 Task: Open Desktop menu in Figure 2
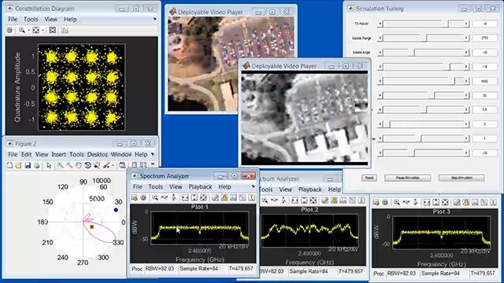(98, 154)
